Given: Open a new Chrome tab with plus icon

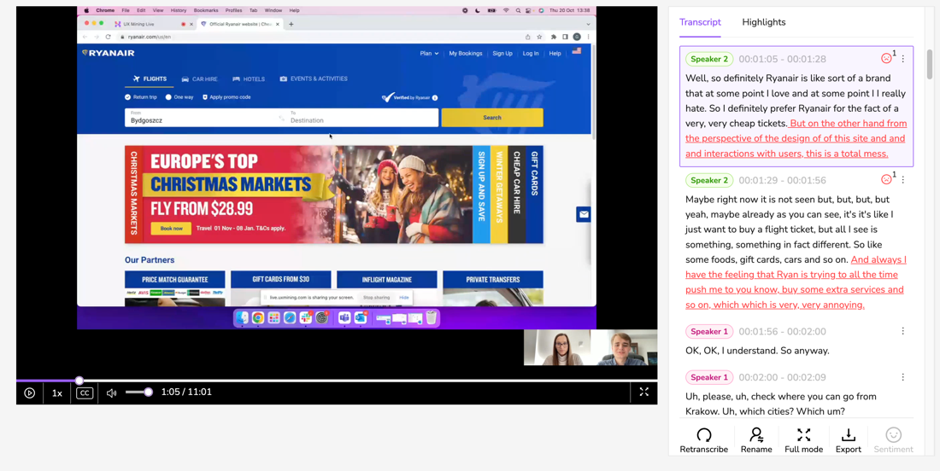Looking at the screenshot, I should [291, 24].
